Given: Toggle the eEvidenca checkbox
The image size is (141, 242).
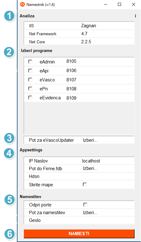Looking at the screenshot, I should 30,98.
